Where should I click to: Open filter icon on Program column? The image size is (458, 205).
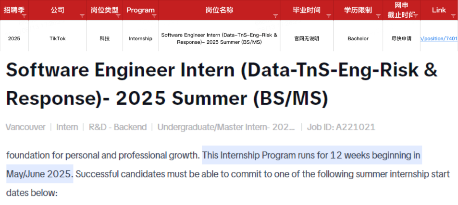pyautogui.click(x=154, y=16)
